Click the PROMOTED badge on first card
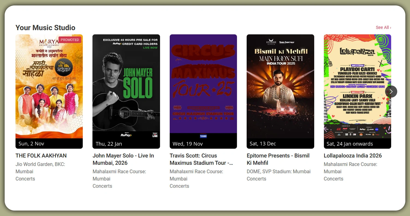Screen dimensions: 410x216 click(x=70, y=40)
